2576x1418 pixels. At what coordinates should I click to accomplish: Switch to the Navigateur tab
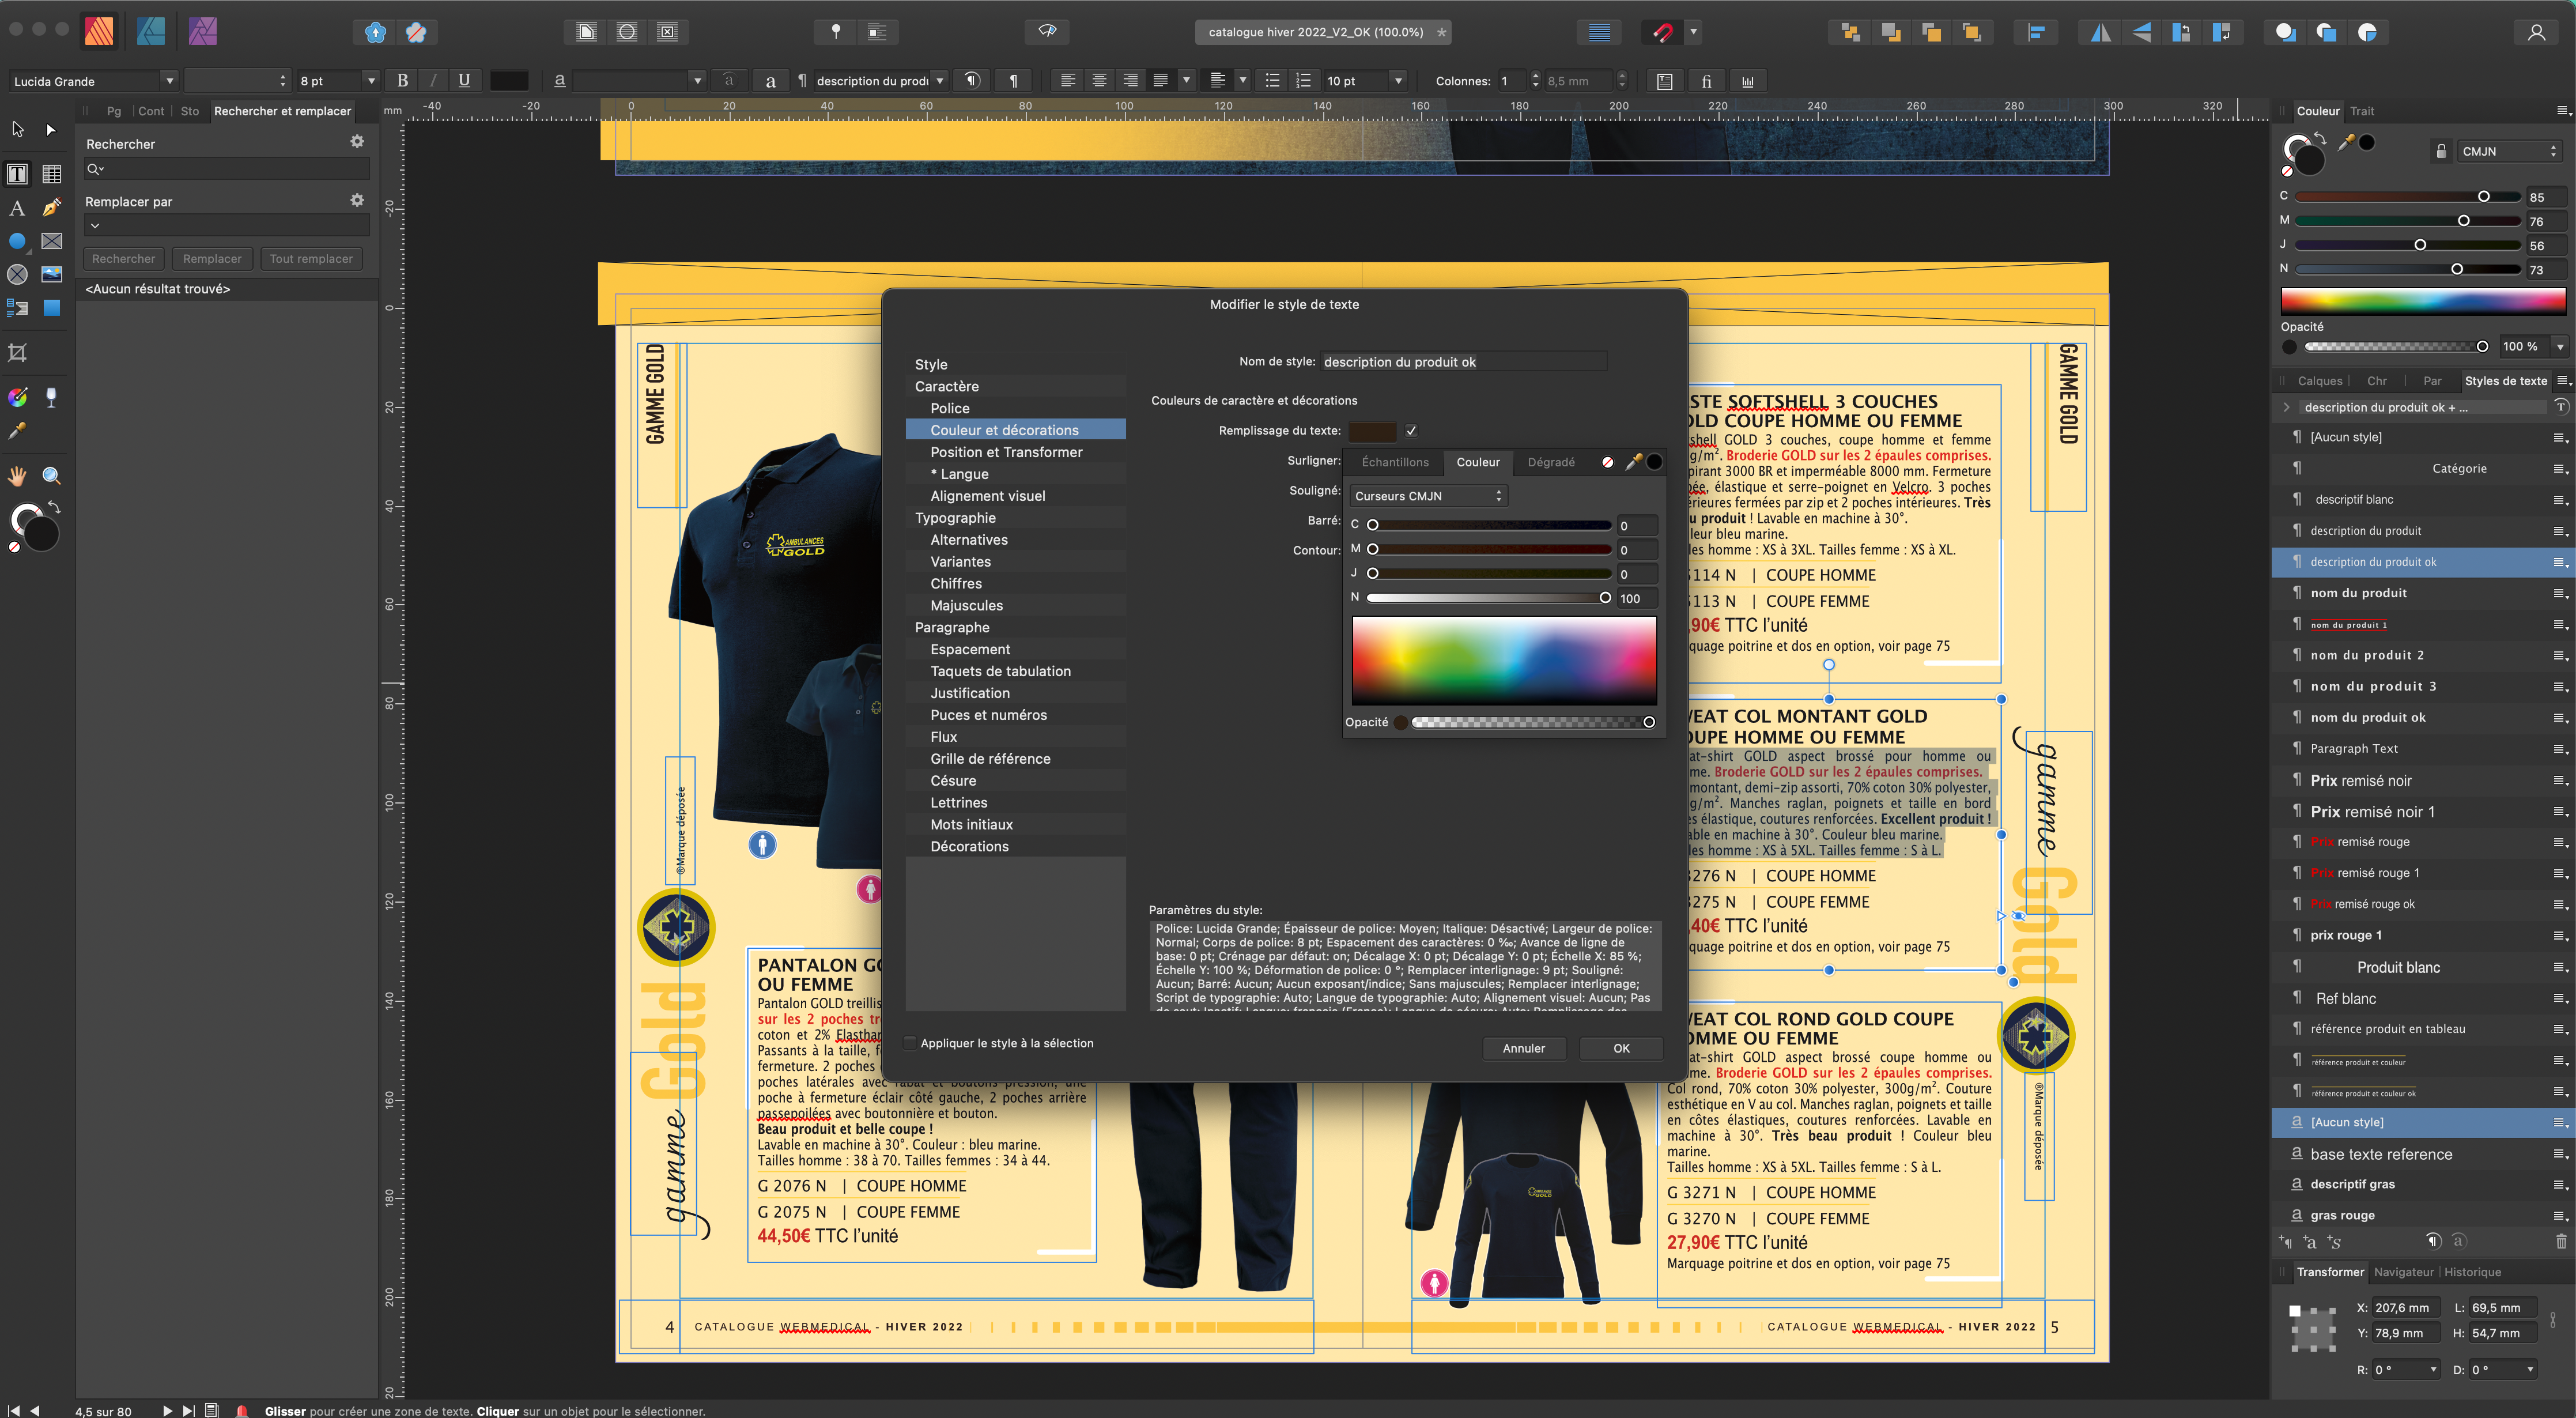pos(2404,1272)
